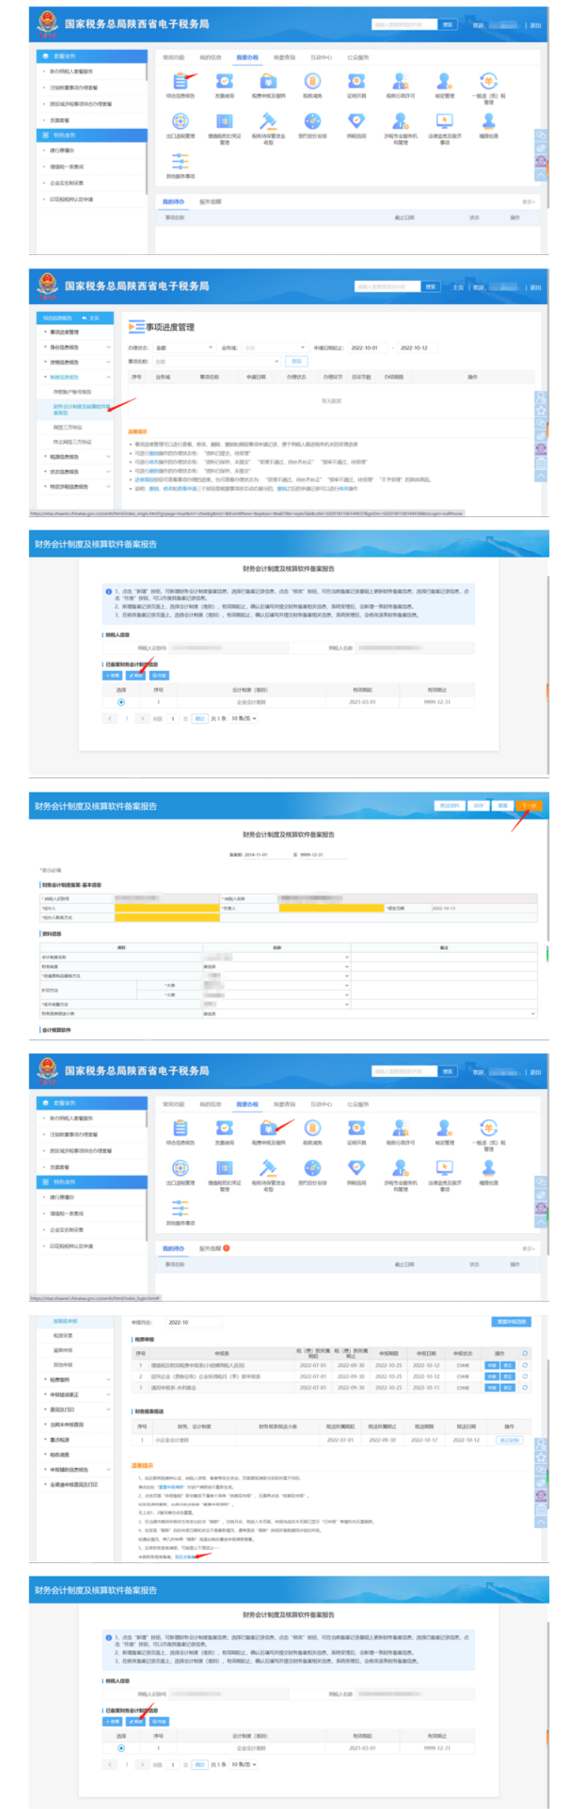Open 事项名称 dropdown on 事项进度管理 page
The image size is (567, 1809).
point(216,361)
